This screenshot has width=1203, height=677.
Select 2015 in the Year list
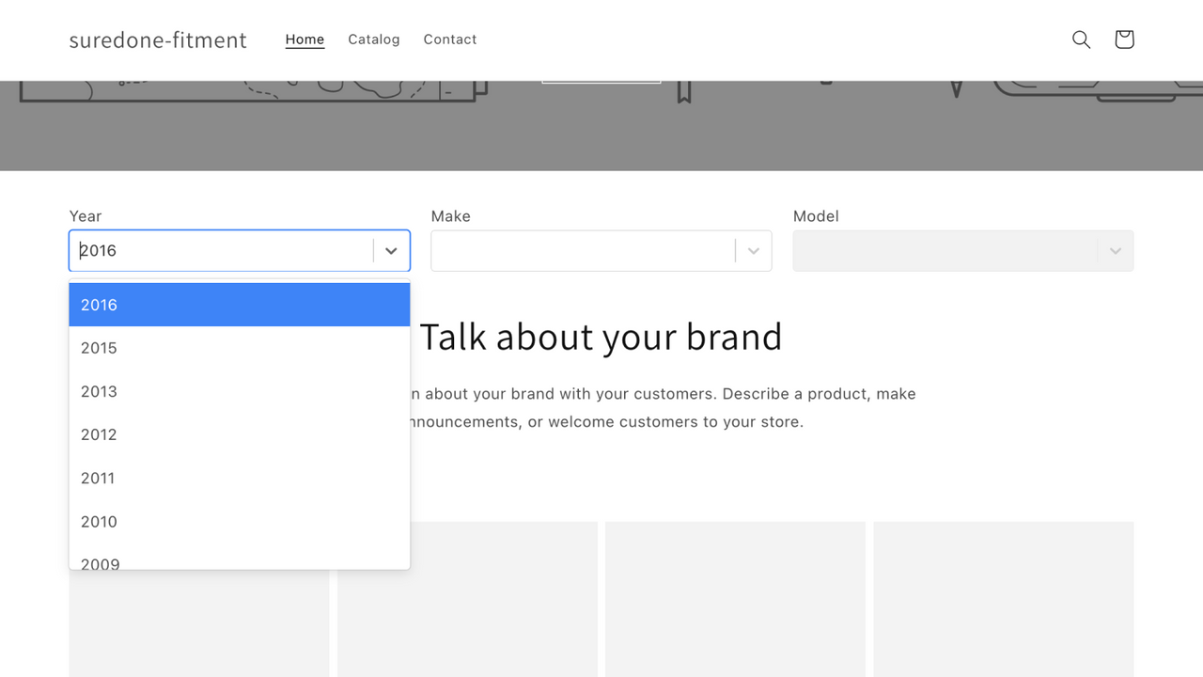click(x=240, y=348)
